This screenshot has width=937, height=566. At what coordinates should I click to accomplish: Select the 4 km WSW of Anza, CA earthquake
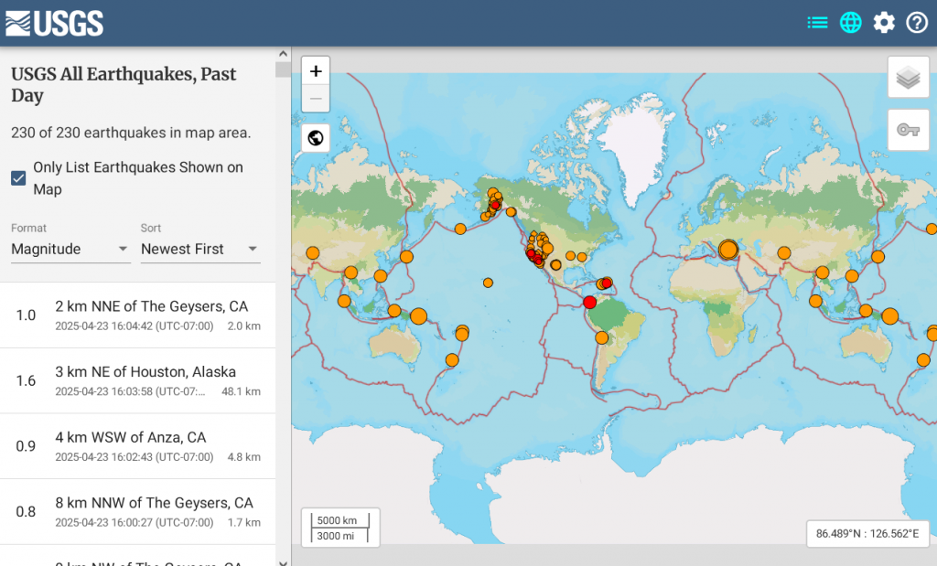[137, 446]
